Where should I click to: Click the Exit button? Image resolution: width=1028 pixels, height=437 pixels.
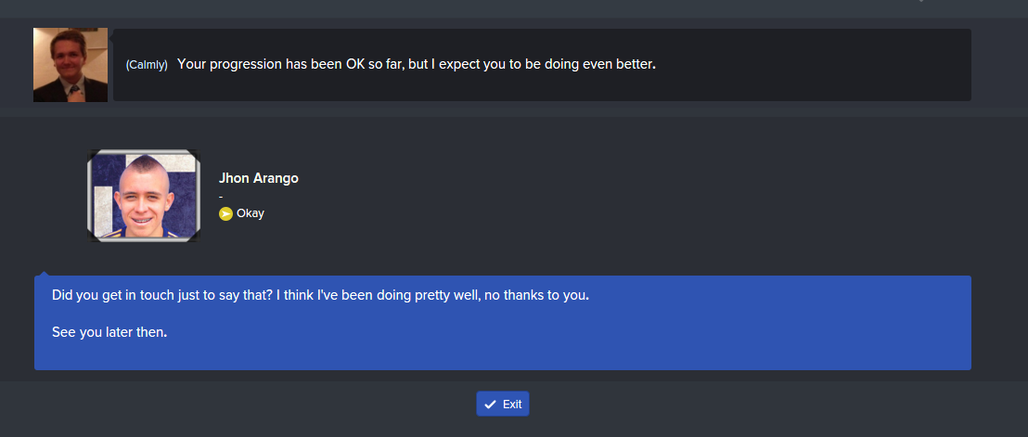coord(503,405)
